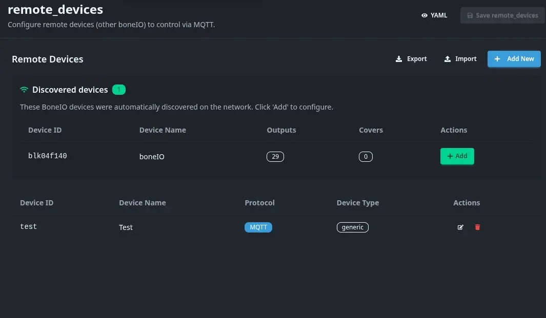Open the Import option
This screenshot has width=546, height=318.
(460, 59)
